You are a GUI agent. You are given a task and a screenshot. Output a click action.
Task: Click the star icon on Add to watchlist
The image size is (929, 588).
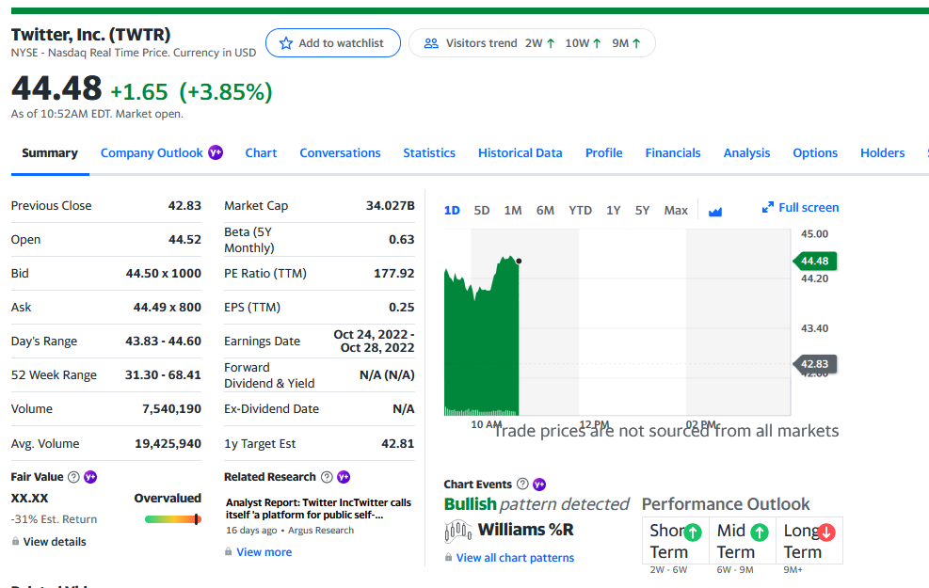[x=286, y=43]
